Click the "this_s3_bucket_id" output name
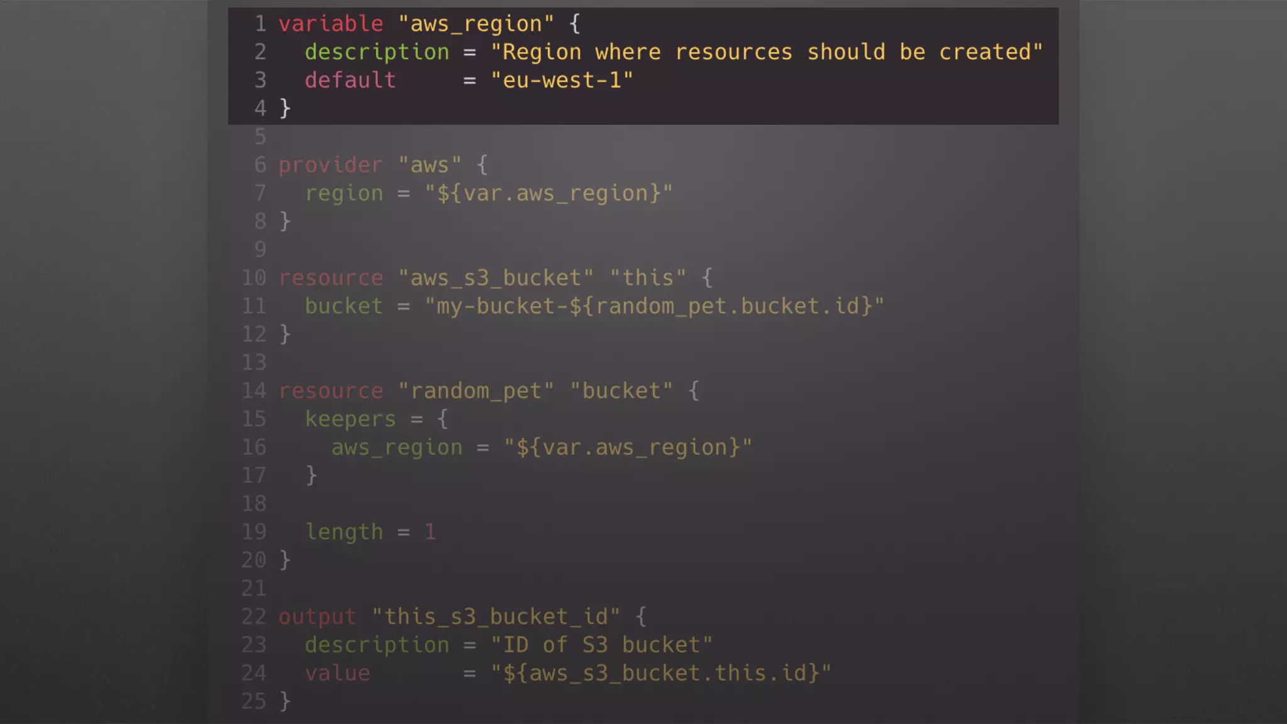Screen dimensions: 1287x724 point(496,617)
